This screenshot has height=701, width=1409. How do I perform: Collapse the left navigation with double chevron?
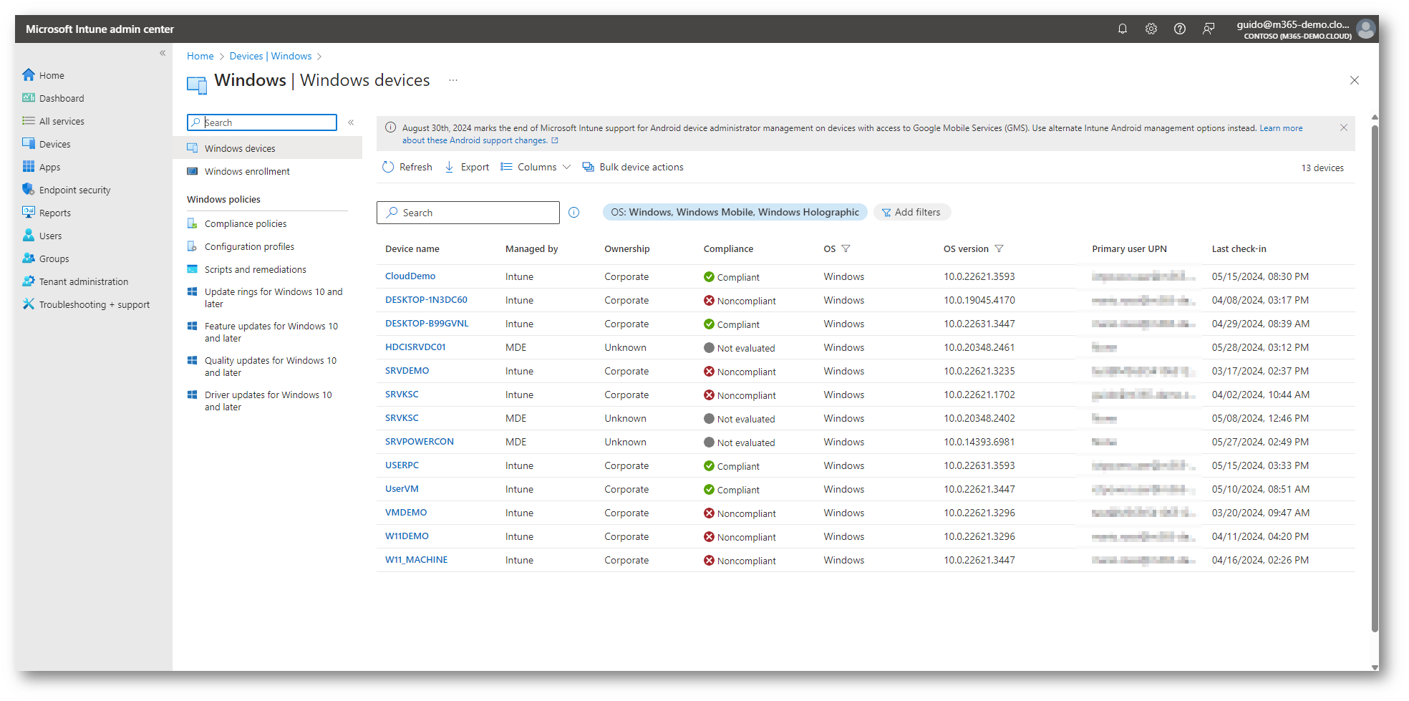coord(163,53)
